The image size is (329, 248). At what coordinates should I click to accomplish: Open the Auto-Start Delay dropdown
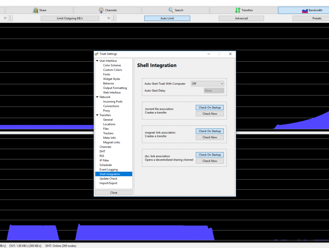pos(214,91)
